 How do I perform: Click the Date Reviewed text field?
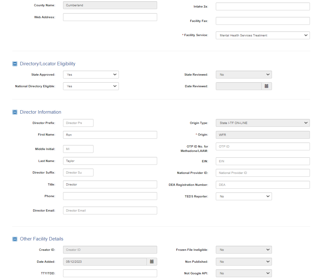[x=239, y=86]
